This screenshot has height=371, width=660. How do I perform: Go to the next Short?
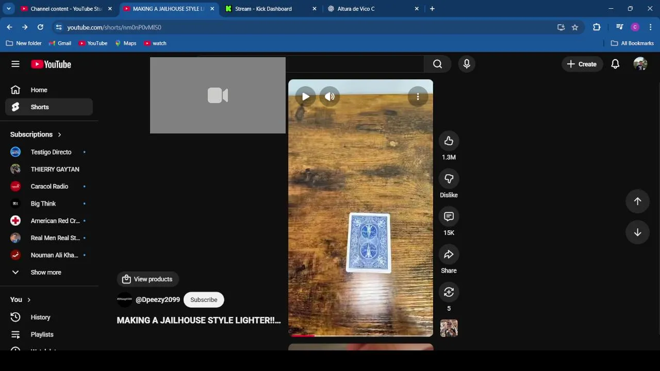(637, 232)
